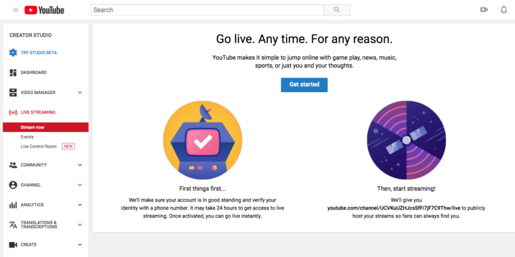
Task: Expand the Community section chevron
Action: pos(80,165)
